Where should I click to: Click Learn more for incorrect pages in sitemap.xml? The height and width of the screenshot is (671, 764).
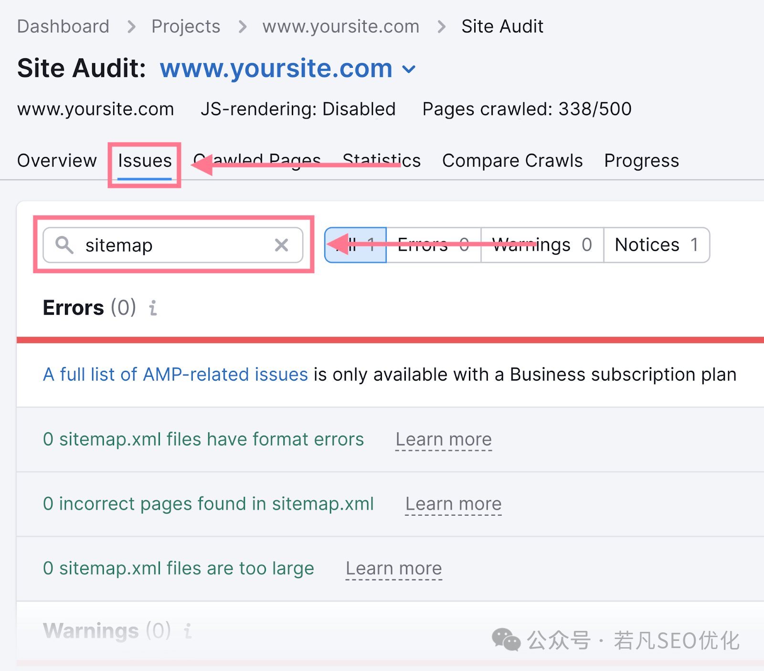pyautogui.click(x=454, y=504)
